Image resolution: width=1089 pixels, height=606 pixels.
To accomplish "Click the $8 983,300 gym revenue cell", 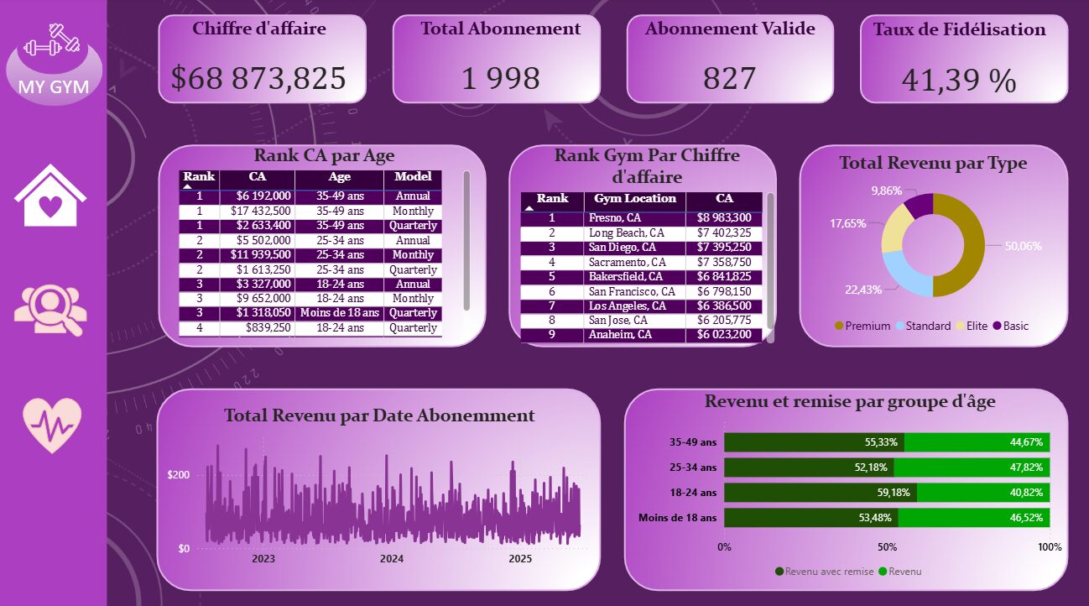I will [724, 218].
